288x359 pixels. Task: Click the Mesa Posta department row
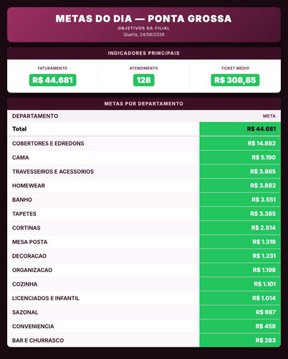click(144, 242)
